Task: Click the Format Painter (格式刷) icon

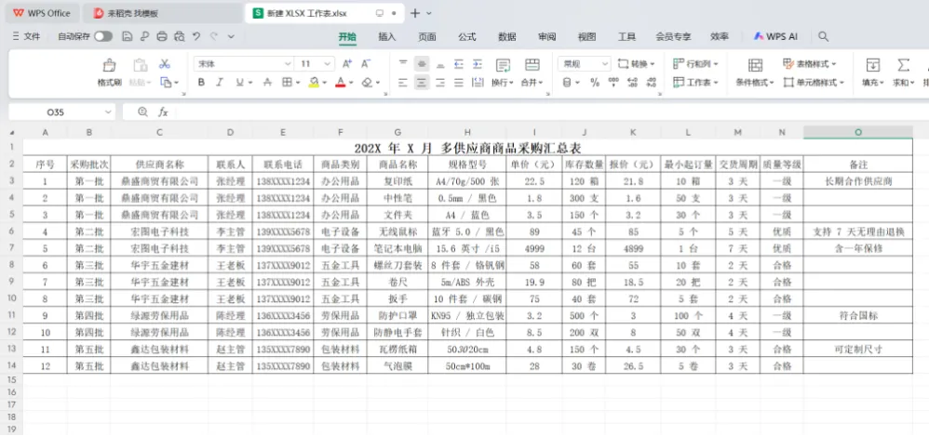Action: click(109, 65)
